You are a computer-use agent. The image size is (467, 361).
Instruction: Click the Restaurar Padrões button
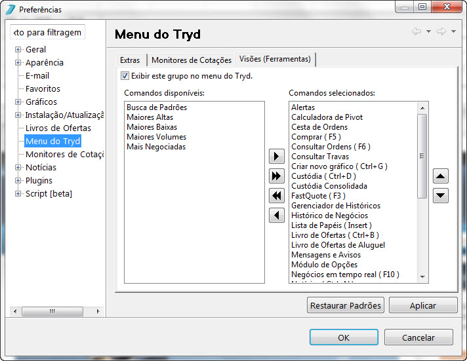[346, 305]
